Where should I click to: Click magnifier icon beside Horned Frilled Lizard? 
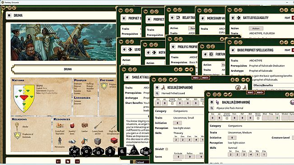coord(157,93)
